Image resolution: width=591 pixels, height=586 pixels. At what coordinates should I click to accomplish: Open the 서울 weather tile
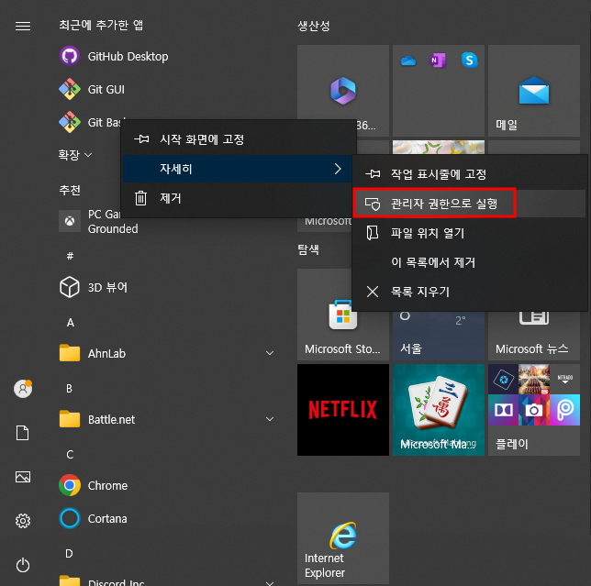click(x=439, y=336)
